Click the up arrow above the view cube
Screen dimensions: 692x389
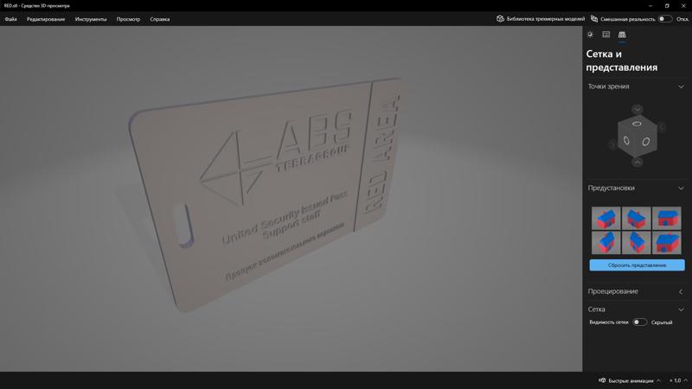[637, 109]
